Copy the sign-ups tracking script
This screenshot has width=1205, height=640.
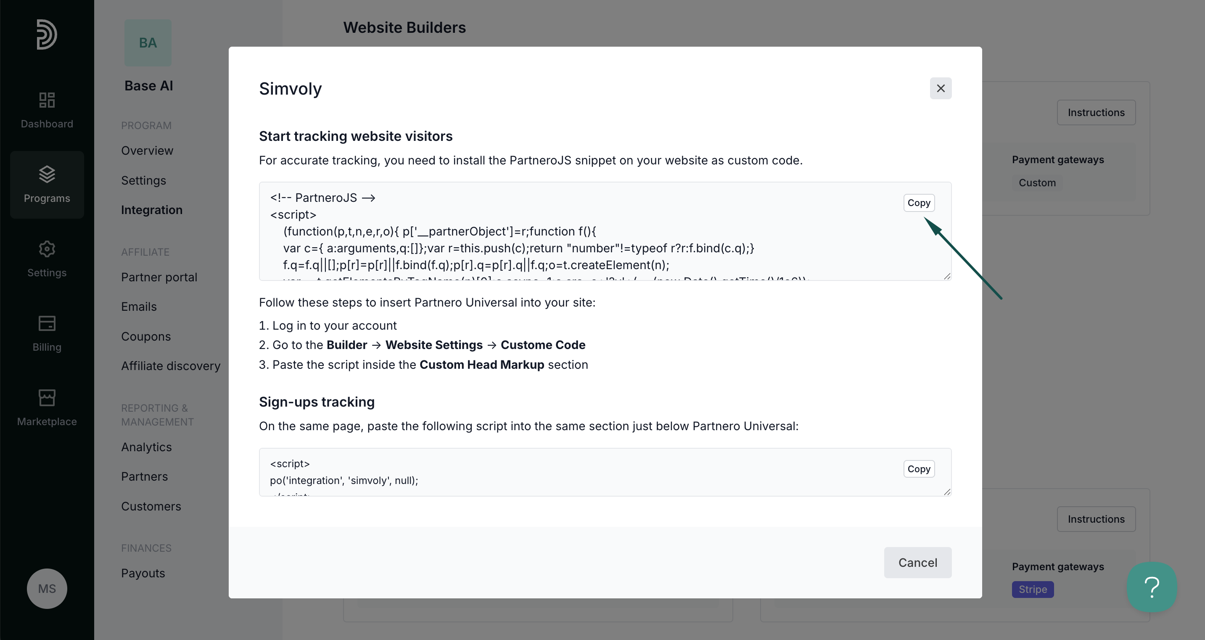(x=919, y=469)
